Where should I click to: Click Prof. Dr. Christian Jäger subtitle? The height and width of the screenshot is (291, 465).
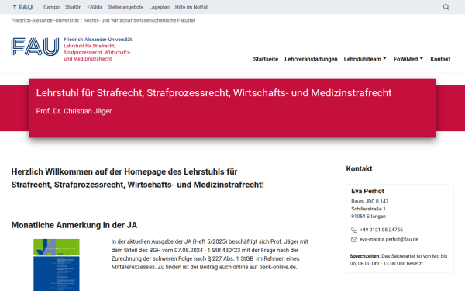coord(74,111)
